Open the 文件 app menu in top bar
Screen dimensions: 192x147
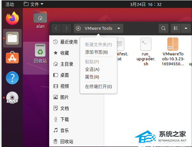click(x=33, y=4)
